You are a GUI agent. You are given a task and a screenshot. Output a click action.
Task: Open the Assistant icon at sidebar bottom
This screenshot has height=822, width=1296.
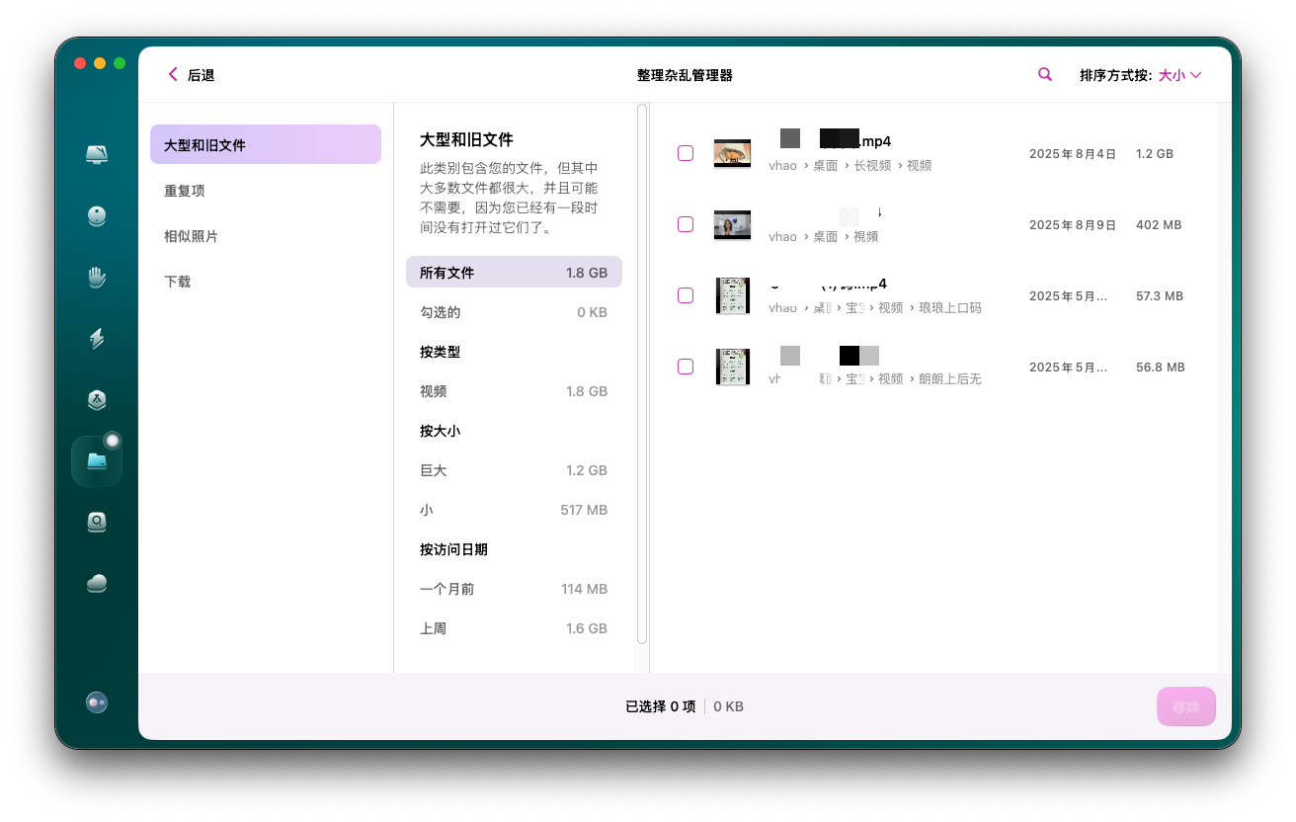click(97, 702)
